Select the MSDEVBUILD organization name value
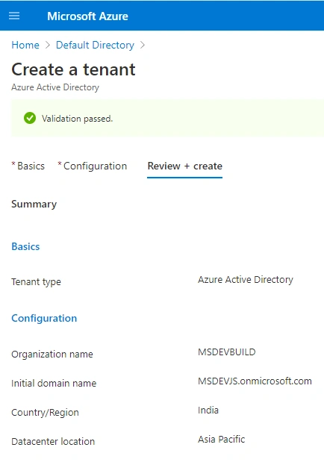Screen dimensions: 324x462 tap(227, 352)
